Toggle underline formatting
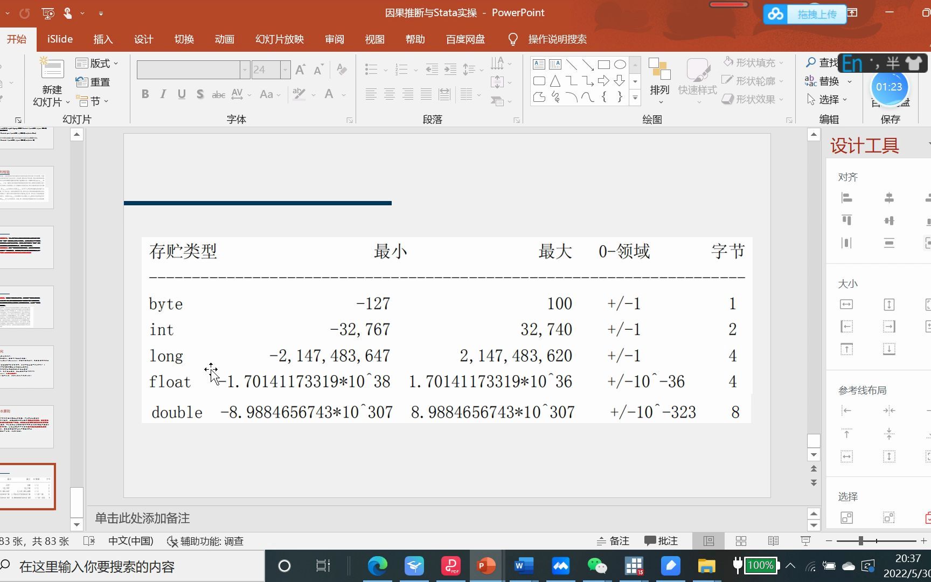Image resolution: width=931 pixels, height=582 pixels. pyautogui.click(x=181, y=94)
